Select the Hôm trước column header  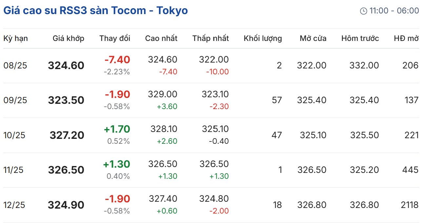pyautogui.click(x=360, y=39)
